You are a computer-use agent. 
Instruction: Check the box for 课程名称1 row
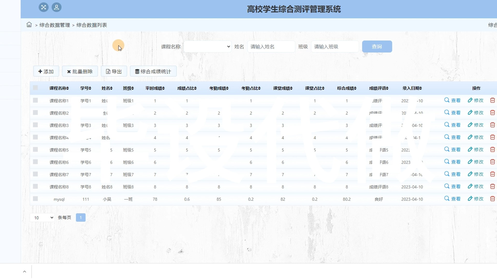point(35,100)
